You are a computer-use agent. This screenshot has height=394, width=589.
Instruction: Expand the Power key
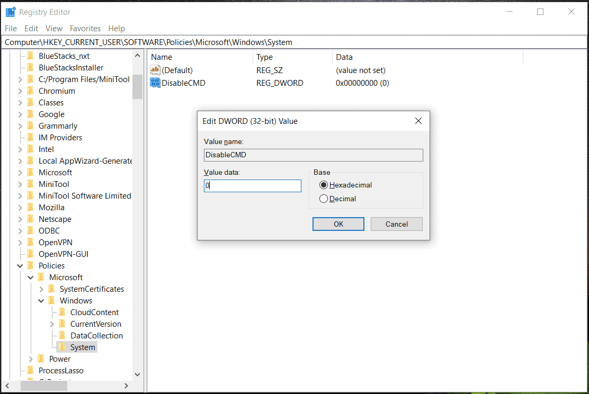click(x=31, y=359)
